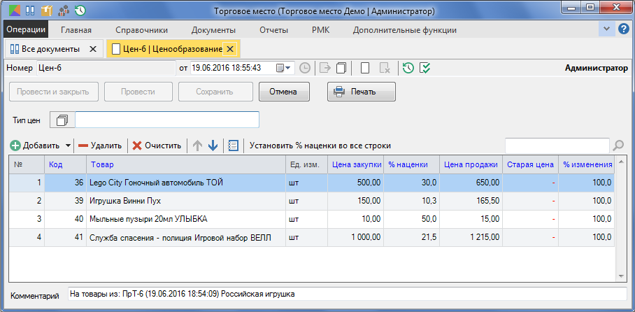Click the document export arrow icon
The height and width of the screenshot is (312, 635).
(x=324, y=68)
